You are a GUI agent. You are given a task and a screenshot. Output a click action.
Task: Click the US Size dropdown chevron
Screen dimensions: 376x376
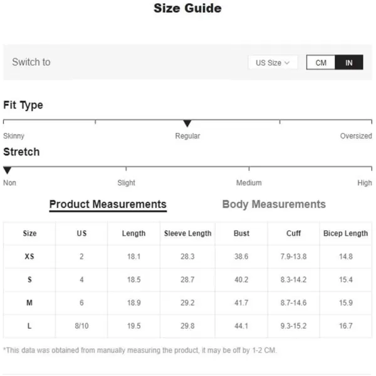pyautogui.click(x=287, y=63)
